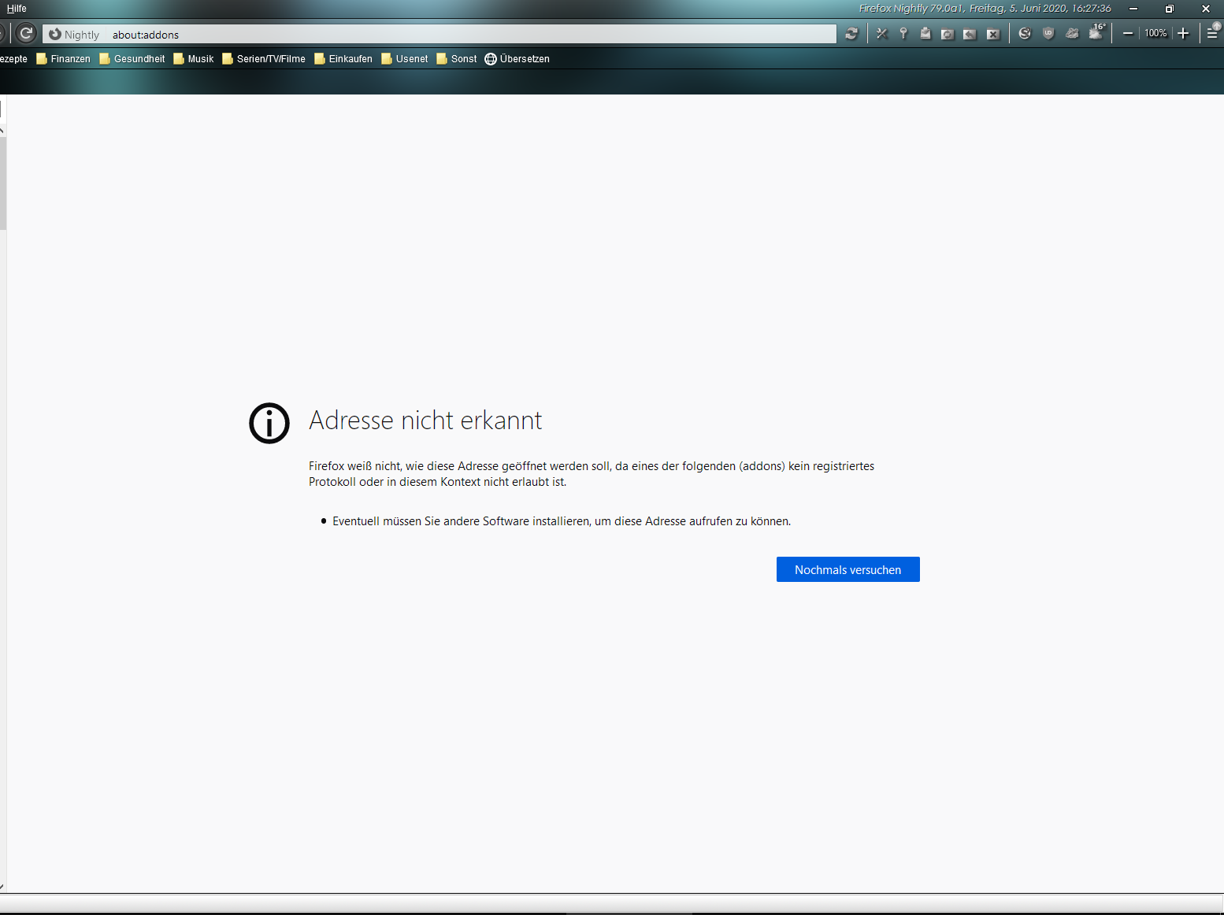
Task: Open the Usenet bookmarks folder
Action: (405, 59)
